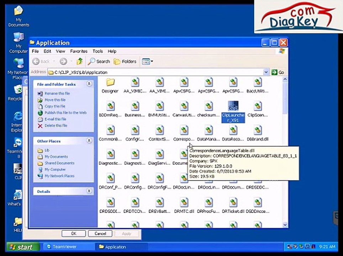Image resolution: width=343 pixels, height=256 pixels.
Task: Collapse the File and Folder Tasks panel
Action: [x=89, y=84]
